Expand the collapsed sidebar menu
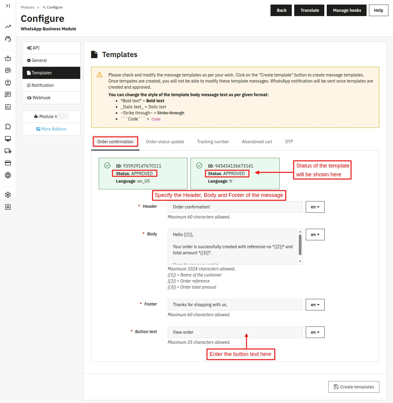393x403 pixels. (x=8, y=6)
